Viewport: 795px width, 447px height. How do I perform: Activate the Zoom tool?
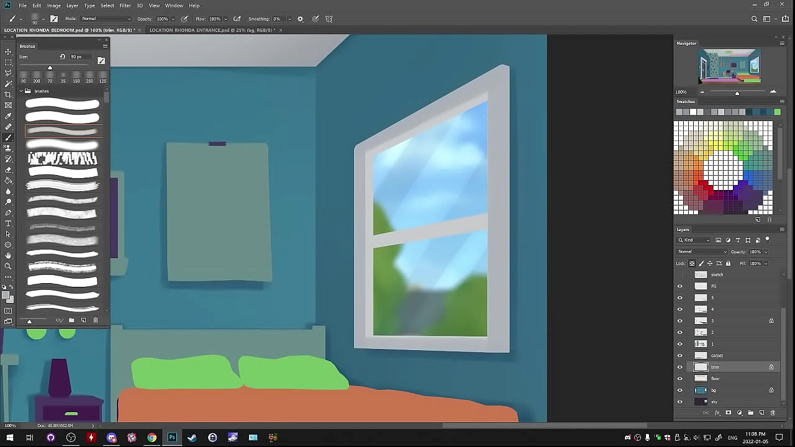click(8, 266)
